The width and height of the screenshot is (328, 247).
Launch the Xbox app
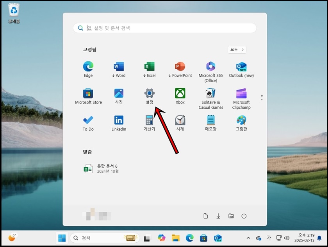coord(180,96)
